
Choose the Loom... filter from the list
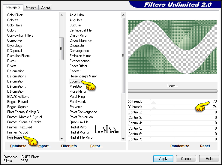(x=75, y=81)
